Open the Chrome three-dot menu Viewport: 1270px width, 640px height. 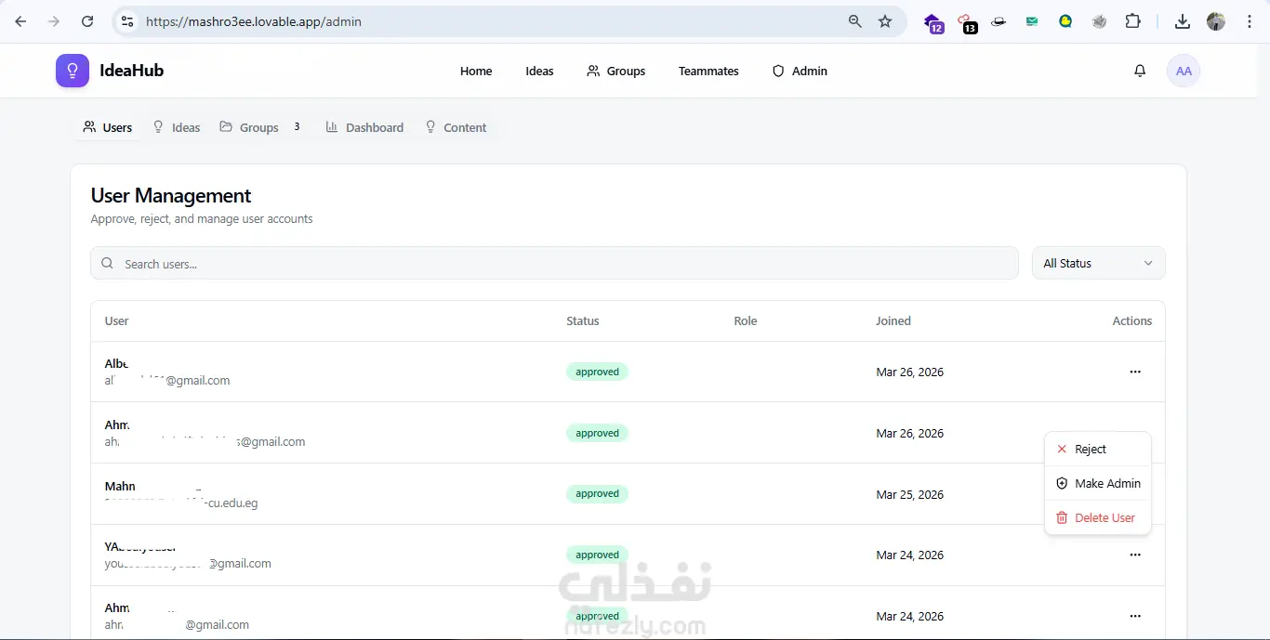1250,21
